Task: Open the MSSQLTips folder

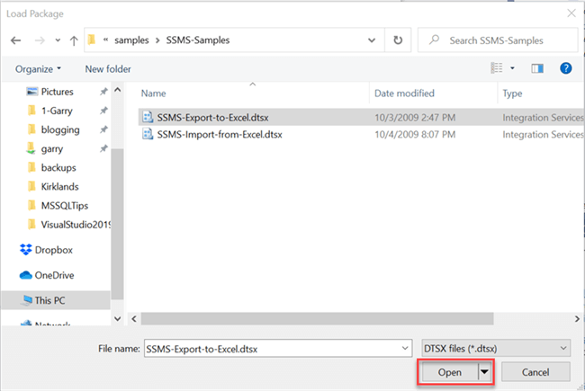Action: click(x=64, y=205)
